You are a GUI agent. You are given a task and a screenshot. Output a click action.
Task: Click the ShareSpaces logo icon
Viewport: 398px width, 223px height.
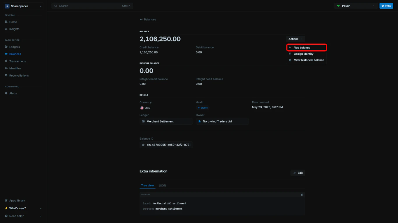pos(7,6)
